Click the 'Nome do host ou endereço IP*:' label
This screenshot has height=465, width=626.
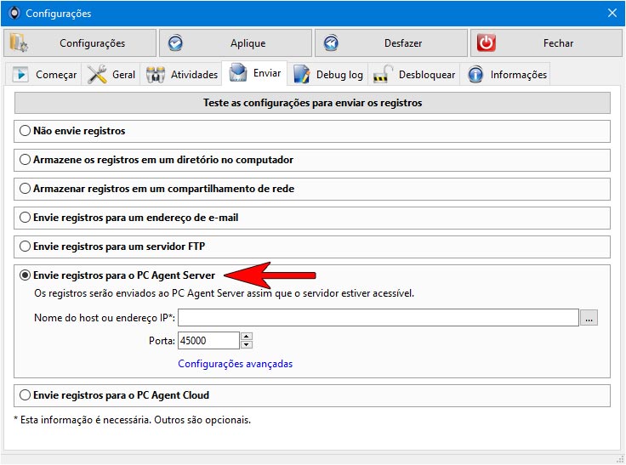(x=105, y=318)
